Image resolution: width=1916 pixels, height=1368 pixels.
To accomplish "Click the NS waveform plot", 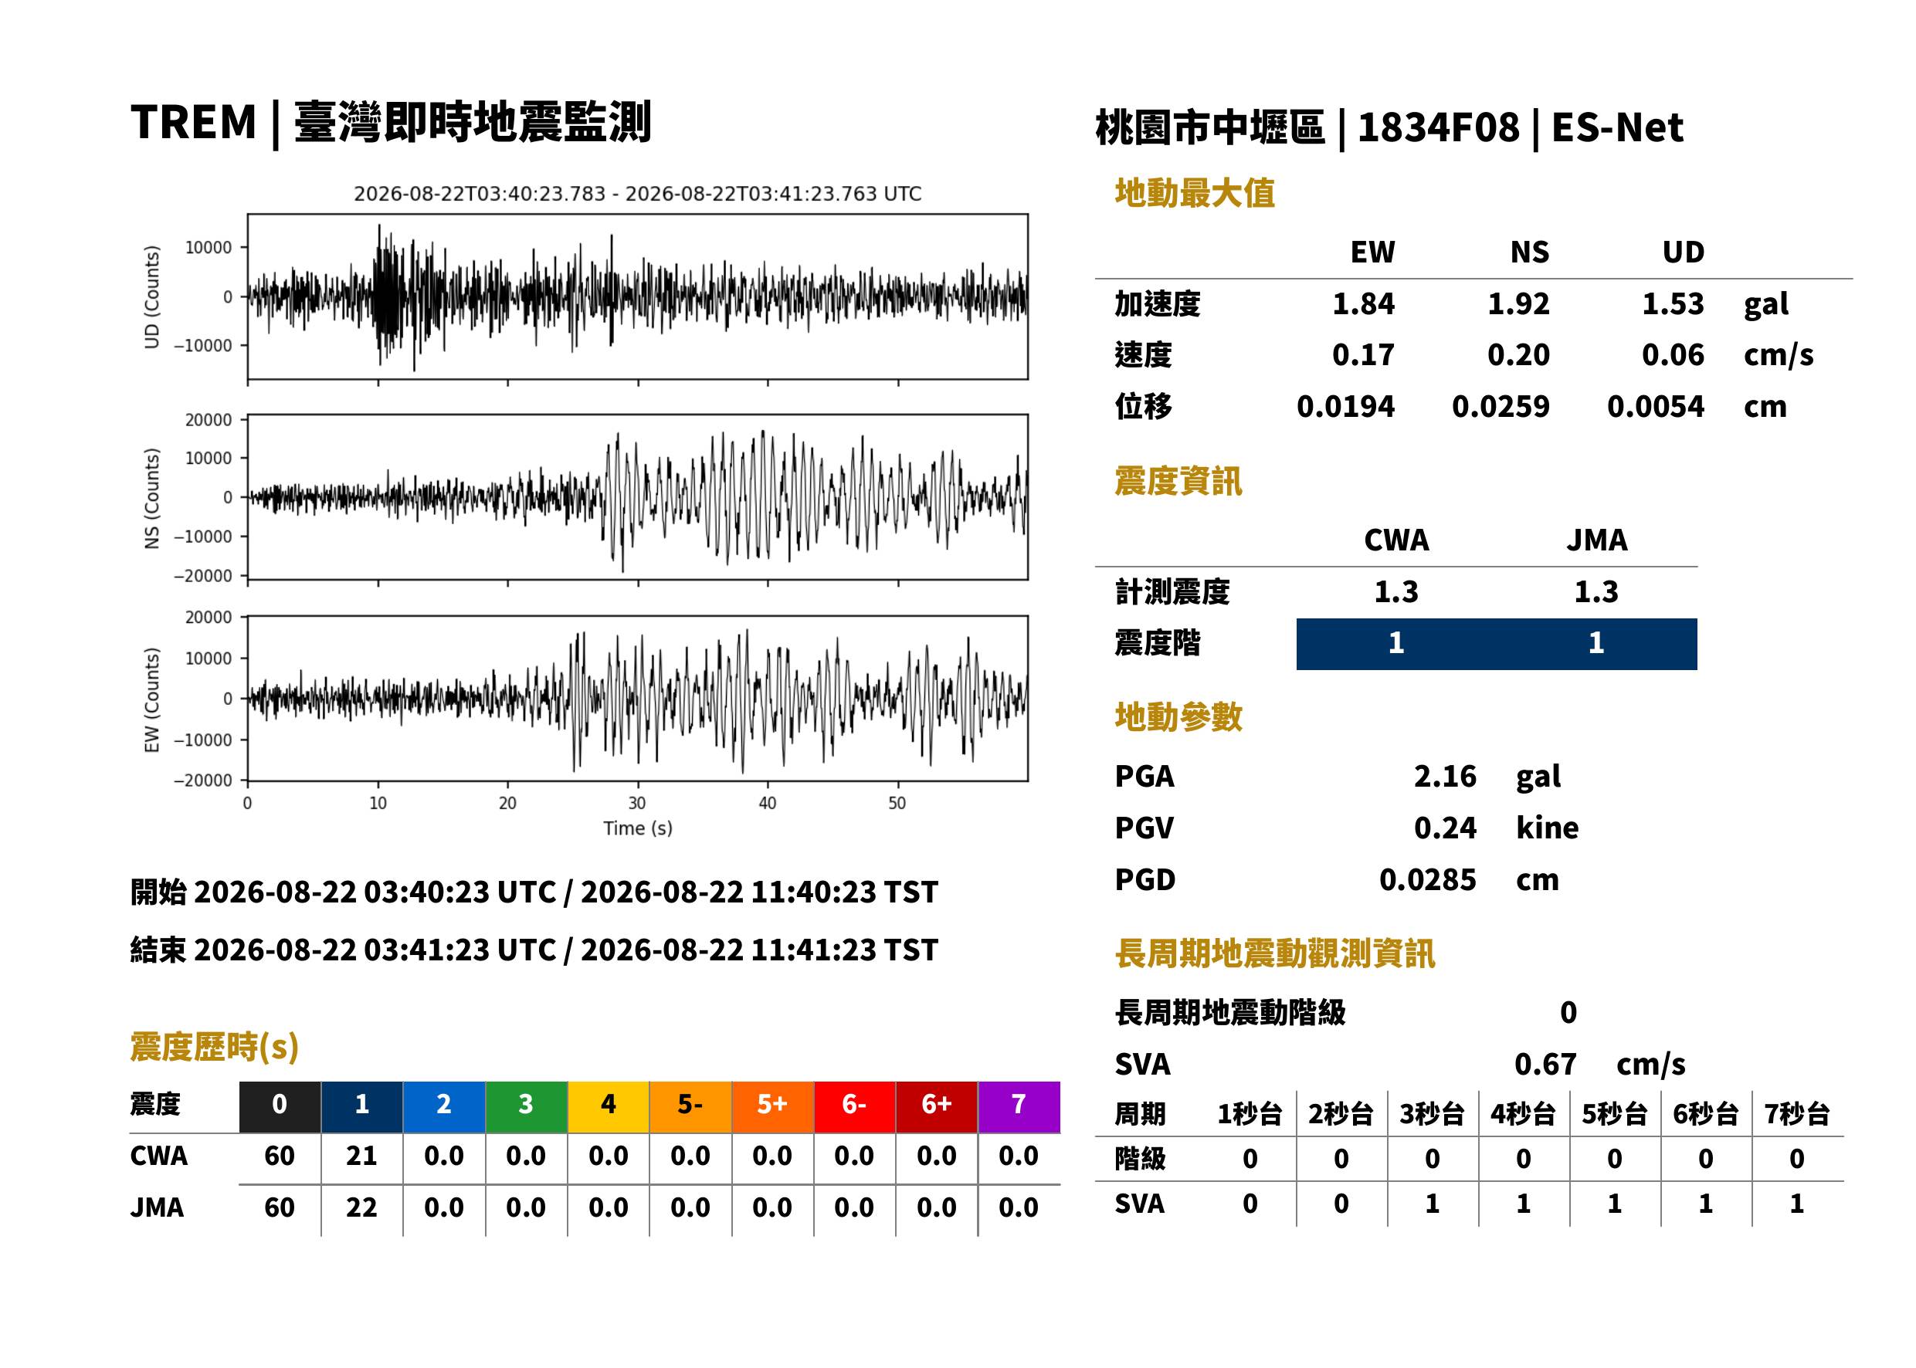I will [638, 497].
